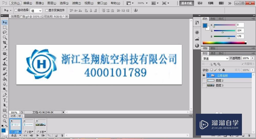Select the Path Selection tool
This screenshot has width=256, height=139.
pyautogui.click(x=5, y=105)
